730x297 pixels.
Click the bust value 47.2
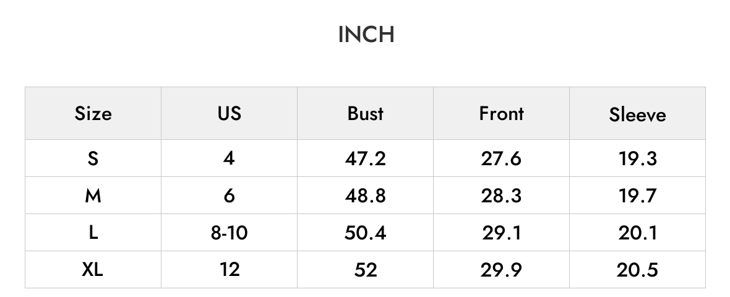(365, 158)
